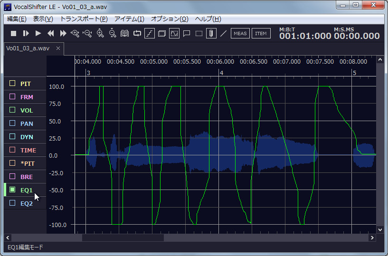
Task: Switch to VOL edit mode label
Action: (27, 110)
